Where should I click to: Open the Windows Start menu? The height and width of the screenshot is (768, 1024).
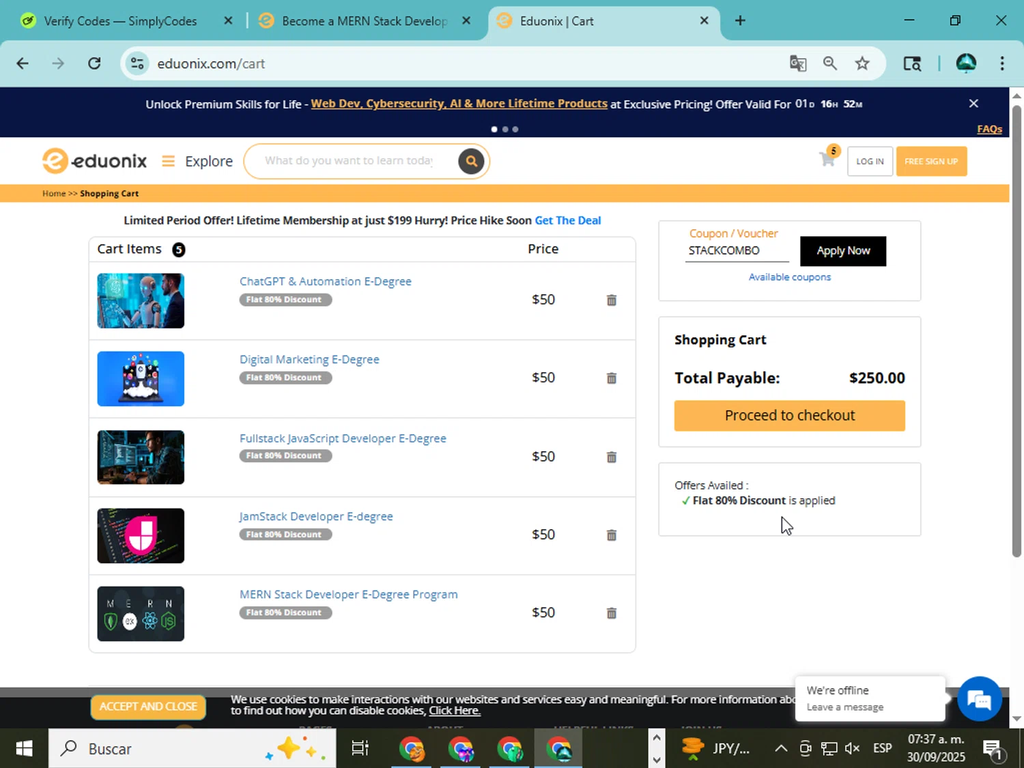click(24, 748)
